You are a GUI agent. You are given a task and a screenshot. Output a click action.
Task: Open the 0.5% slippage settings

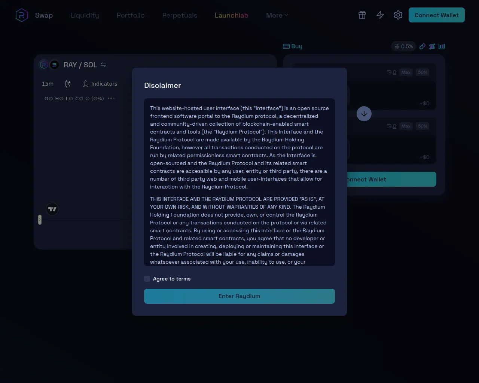pos(404,46)
